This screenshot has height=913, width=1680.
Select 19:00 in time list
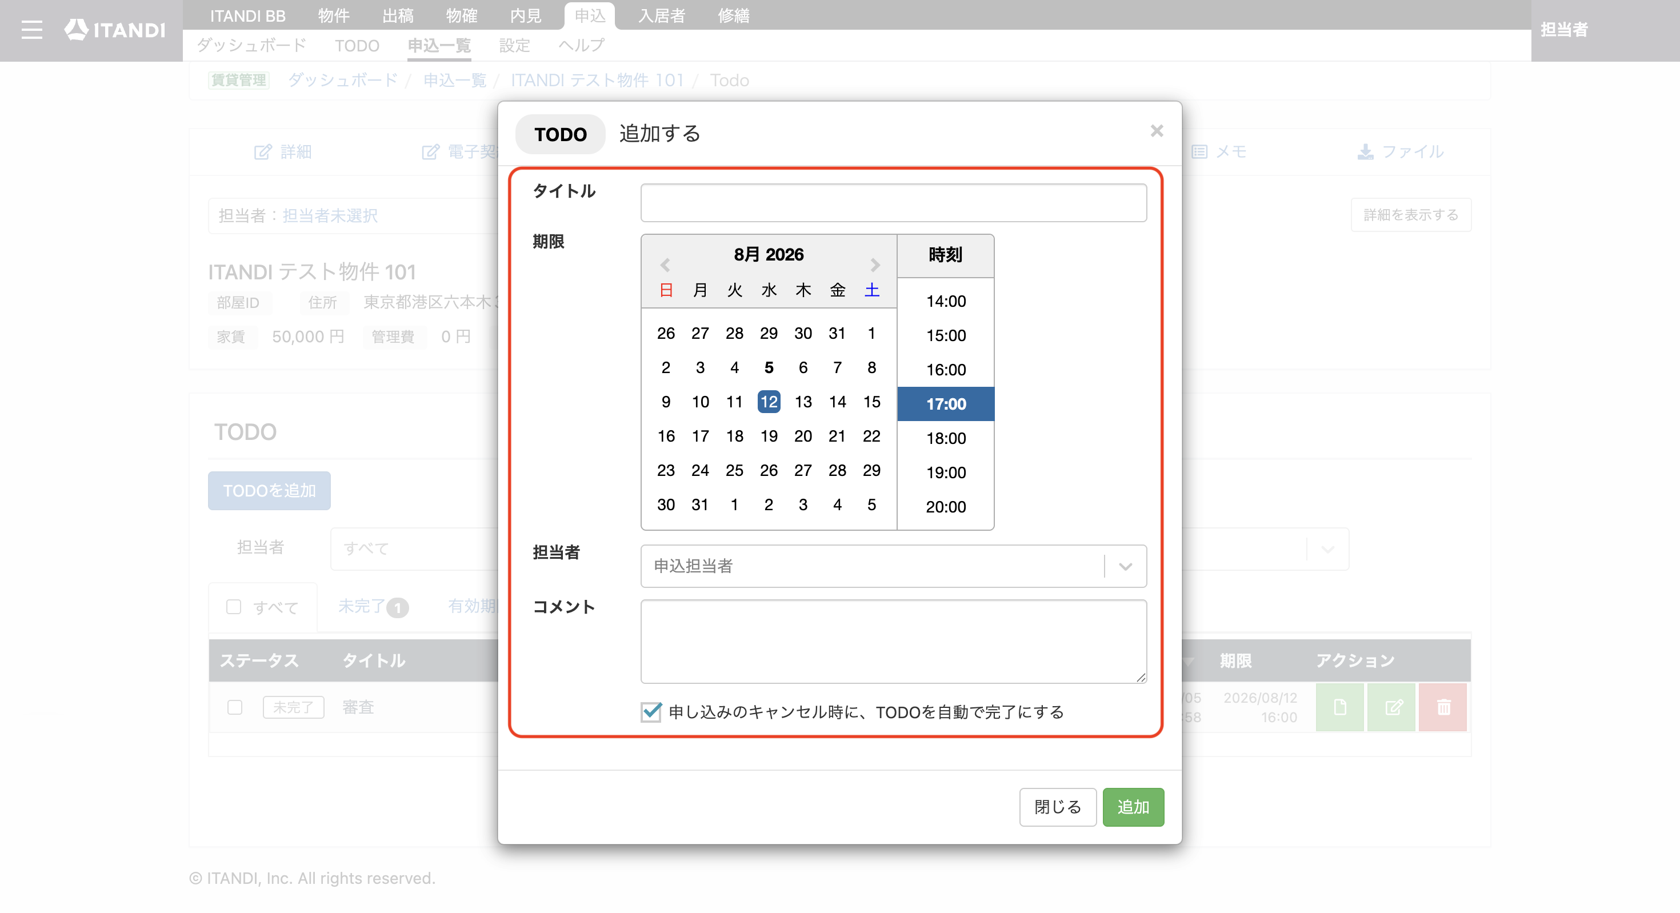pyautogui.click(x=946, y=472)
